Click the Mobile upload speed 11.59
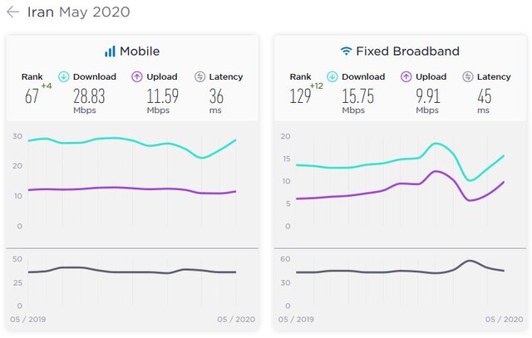Viewport: 532px width, 338px height. (x=161, y=96)
